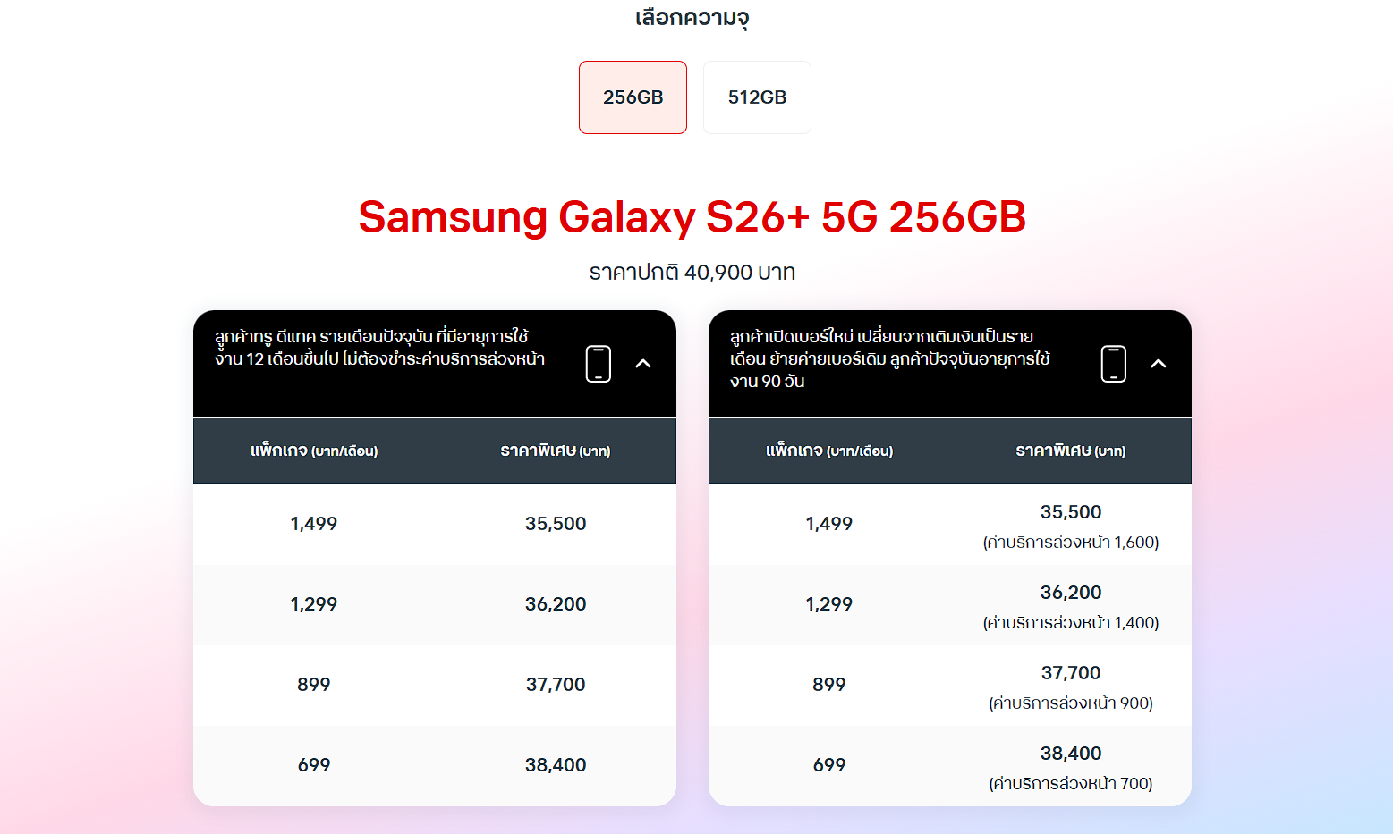Screen dimensions: 1393x834
Task: Select the 256GB capacity option
Action: (633, 97)
